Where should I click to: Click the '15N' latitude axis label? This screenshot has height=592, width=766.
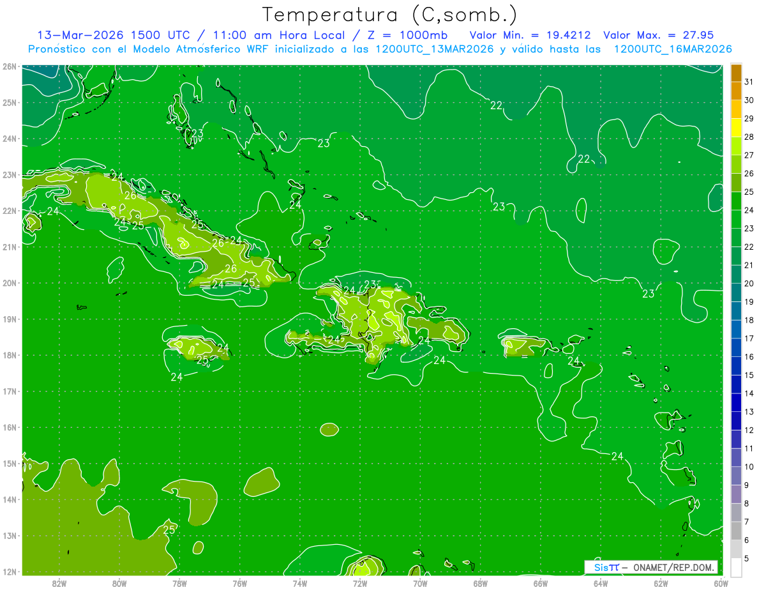click(x=10, y=464)
